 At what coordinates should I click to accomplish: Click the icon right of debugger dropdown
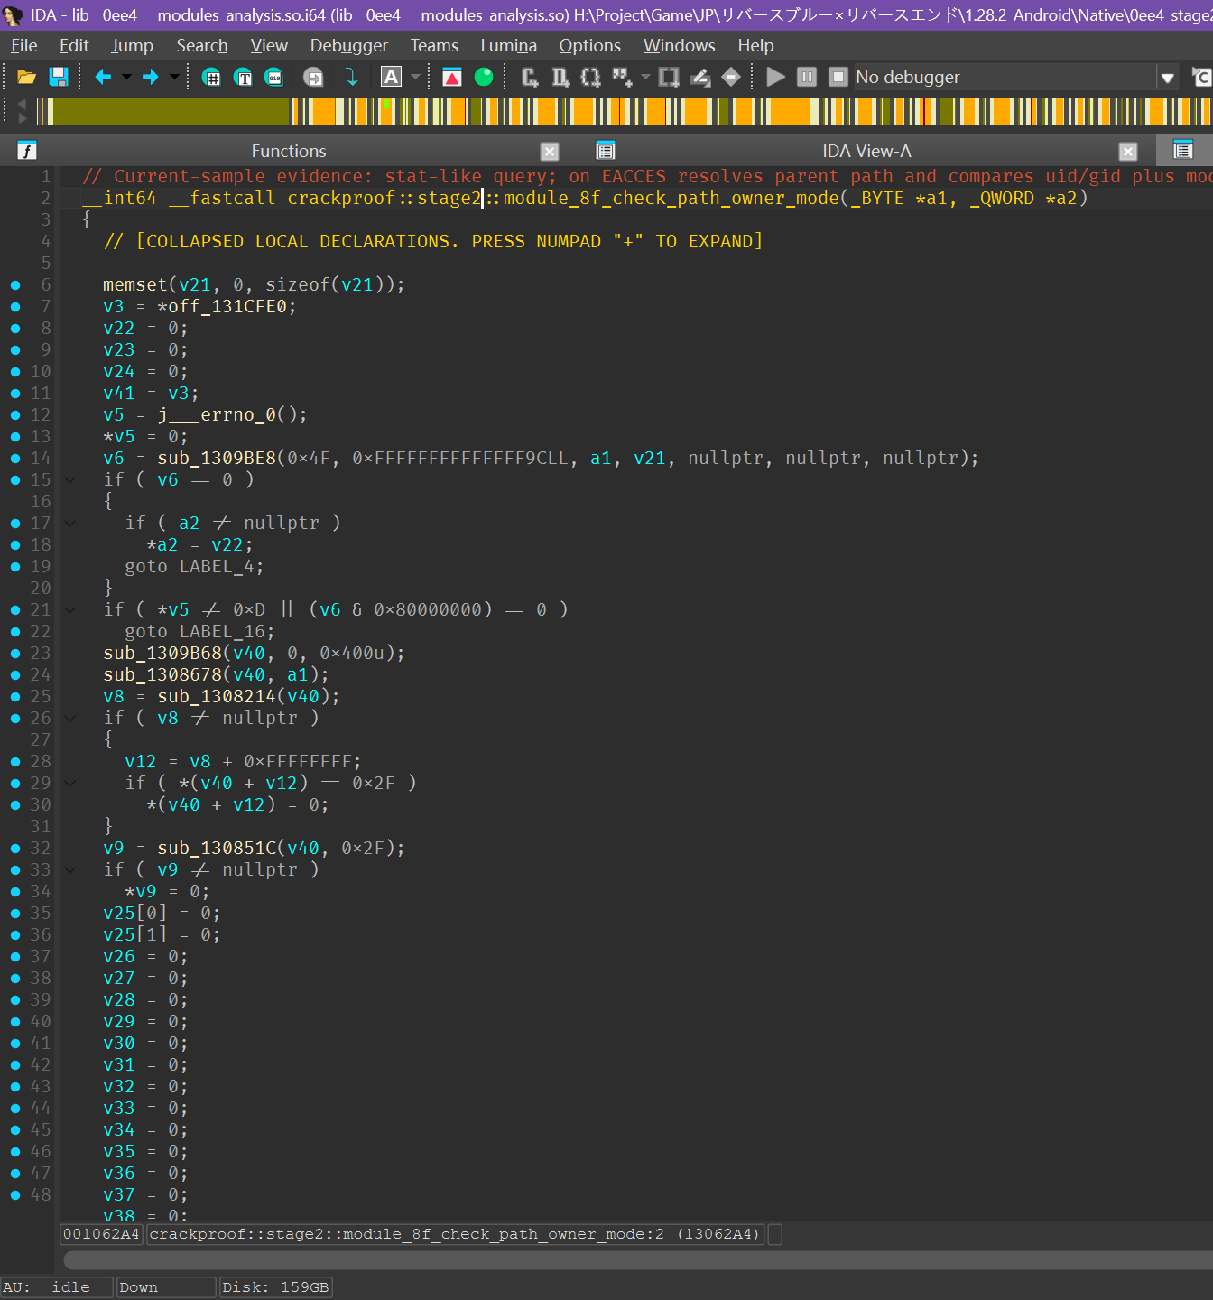[1201, 78]
